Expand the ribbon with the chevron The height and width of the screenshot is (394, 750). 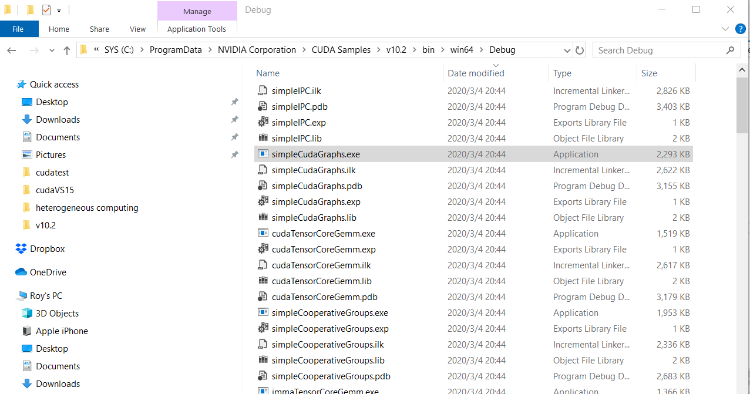(x=725, y=29)
